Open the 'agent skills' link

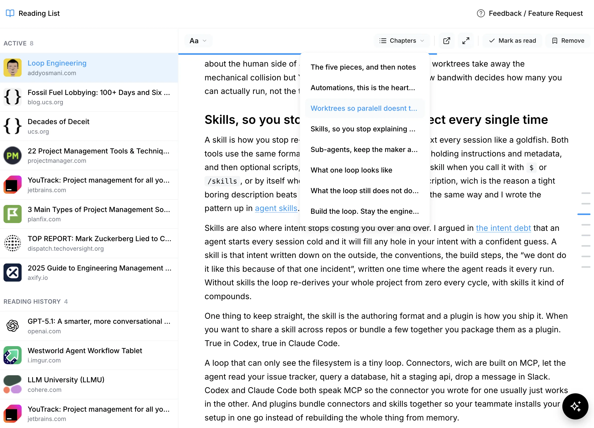[x=276, y=208]
